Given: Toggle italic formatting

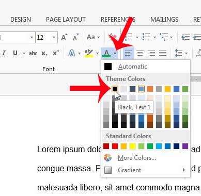Looking at the screenshot, I should [x=4, y=53].
